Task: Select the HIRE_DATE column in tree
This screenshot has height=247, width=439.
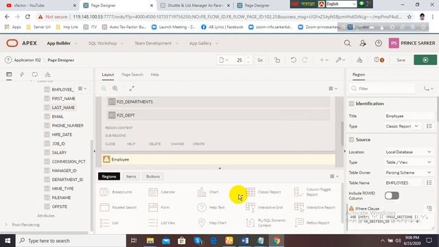Action: 62,134
